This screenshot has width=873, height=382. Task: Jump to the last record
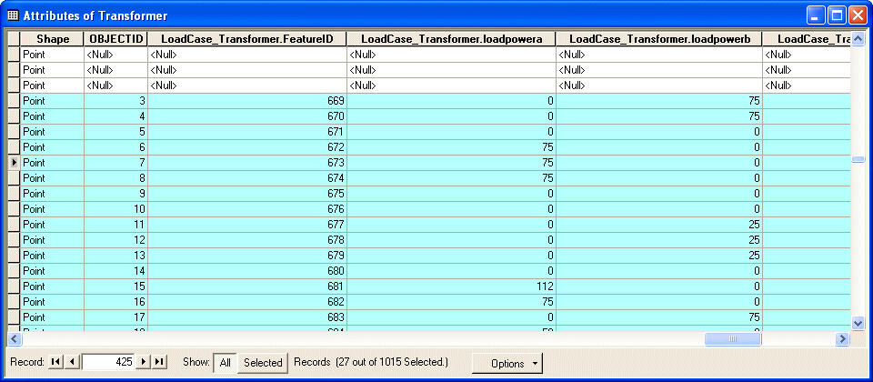(x=159, y=362)
